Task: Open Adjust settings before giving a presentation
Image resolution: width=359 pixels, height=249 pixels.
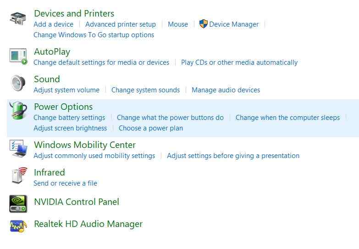Action: (233, 156)
